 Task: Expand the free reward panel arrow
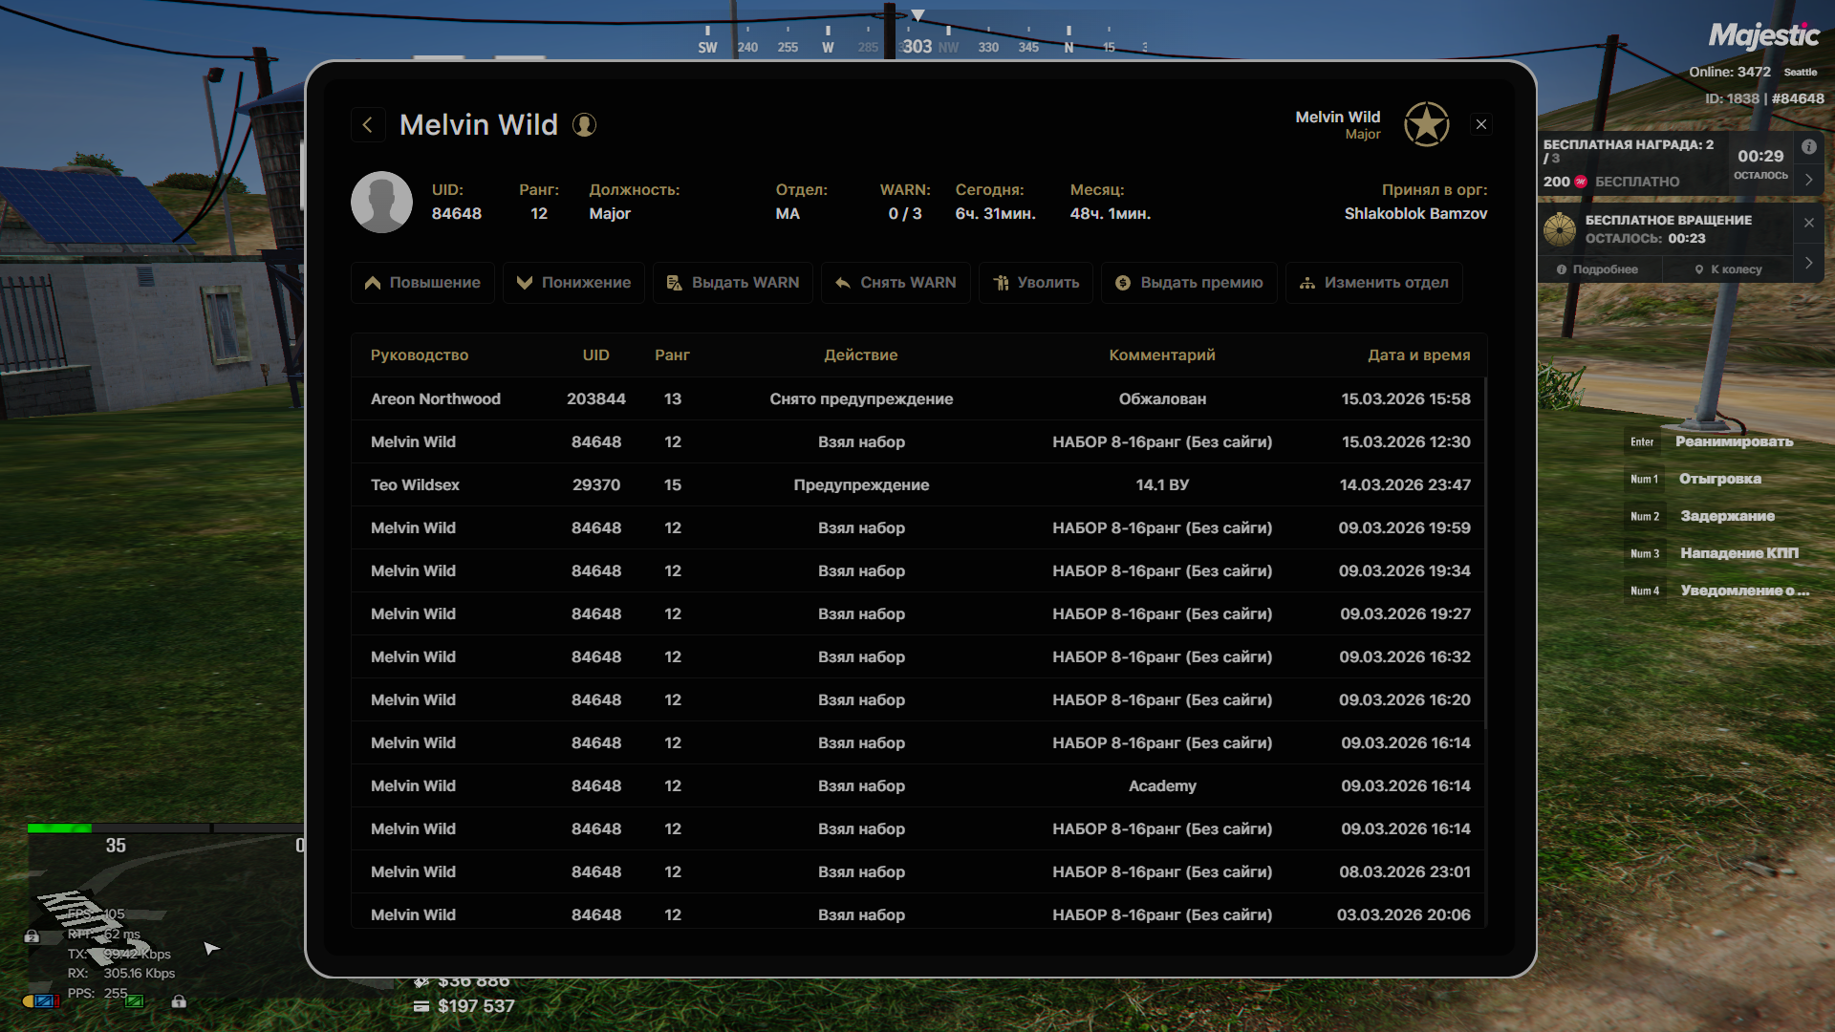pos(1808,180)
